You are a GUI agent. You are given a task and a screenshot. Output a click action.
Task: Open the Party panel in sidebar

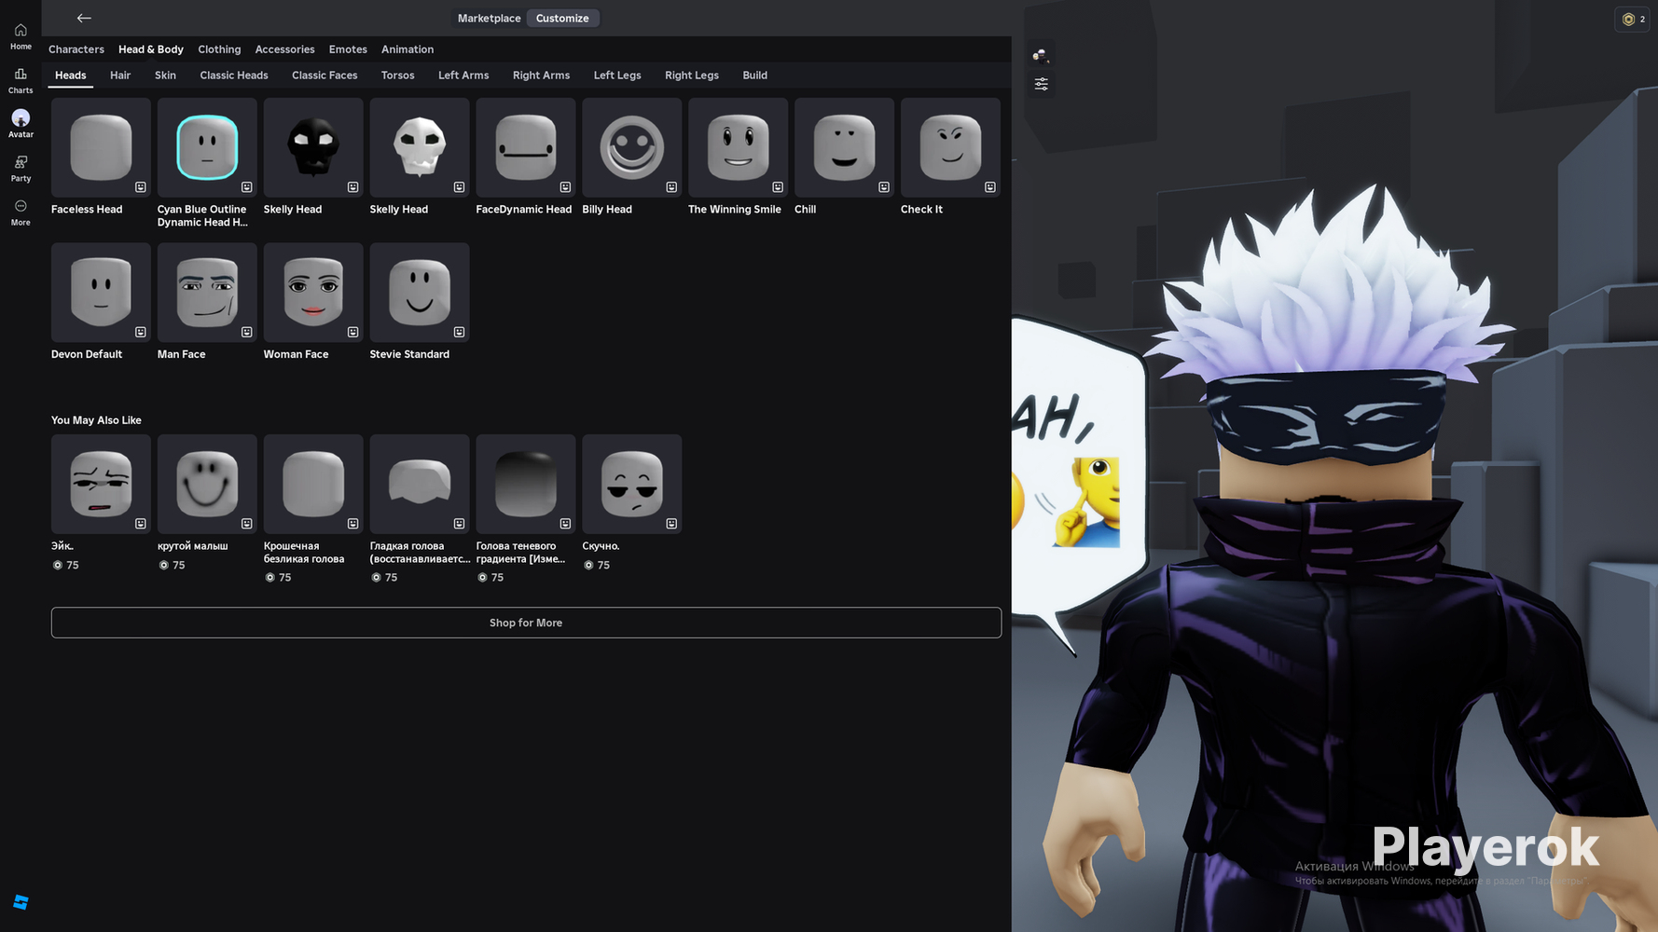(x=21, y=169)
